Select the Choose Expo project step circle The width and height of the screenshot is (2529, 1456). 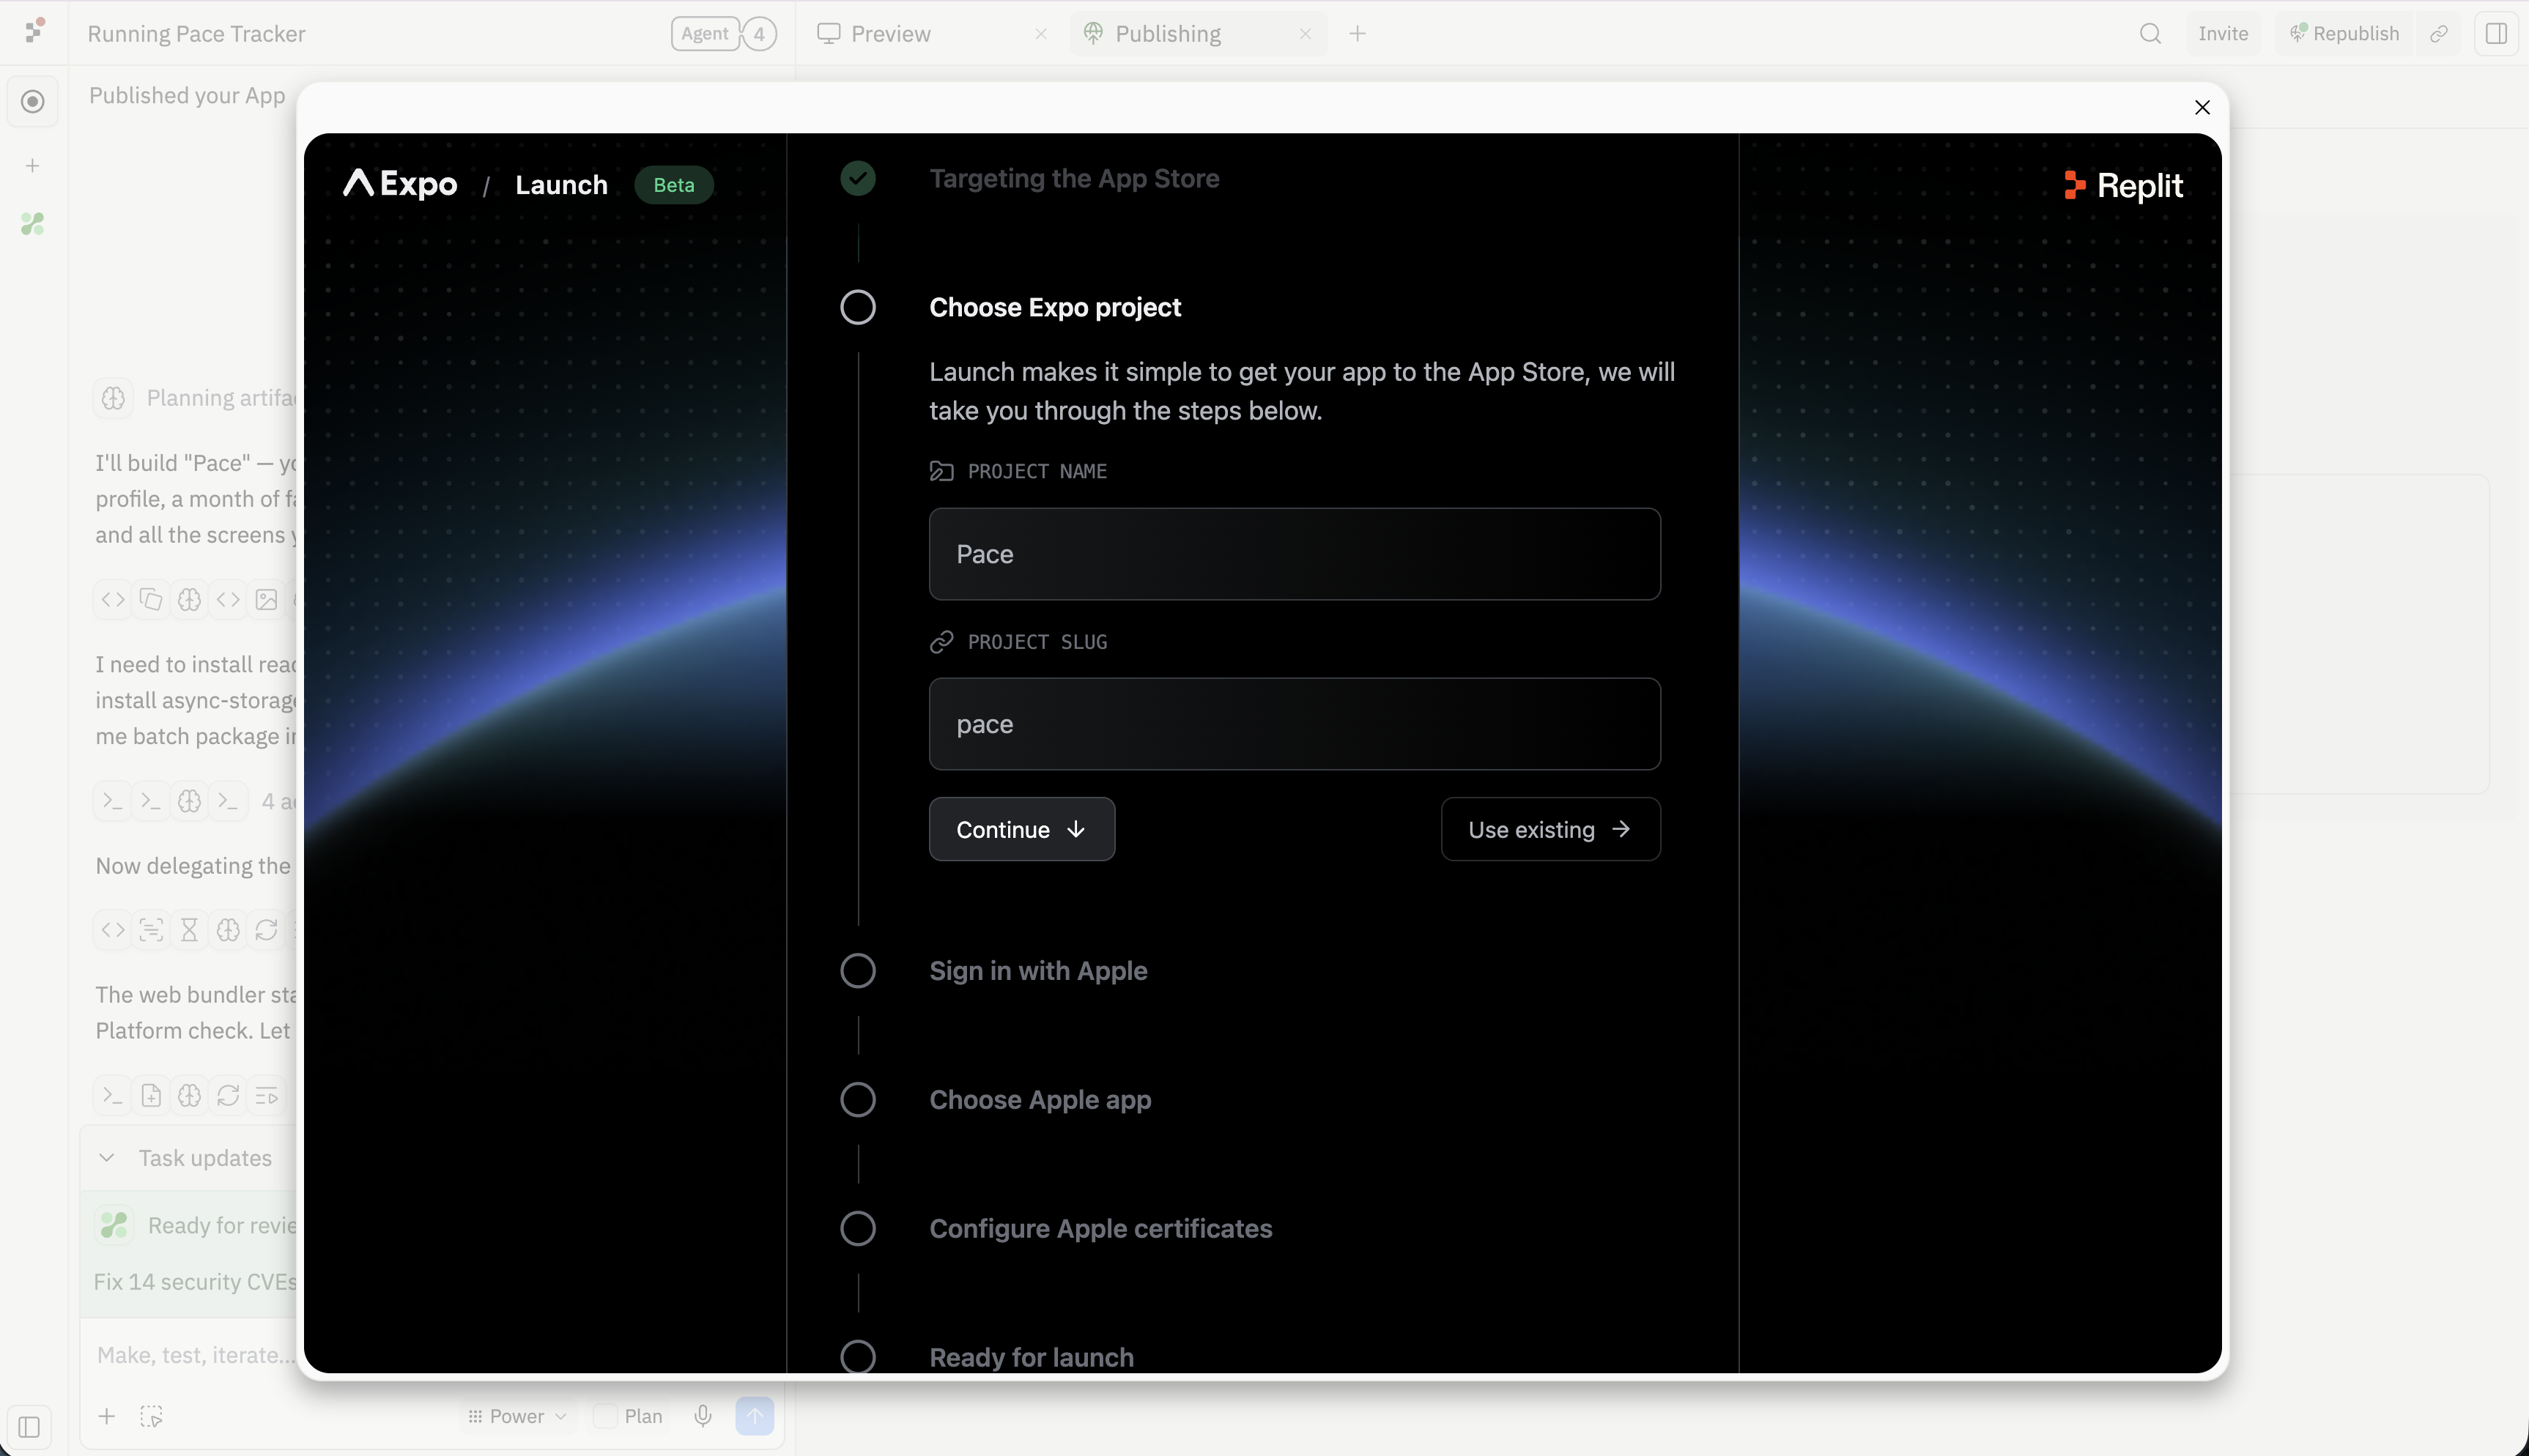858,307
